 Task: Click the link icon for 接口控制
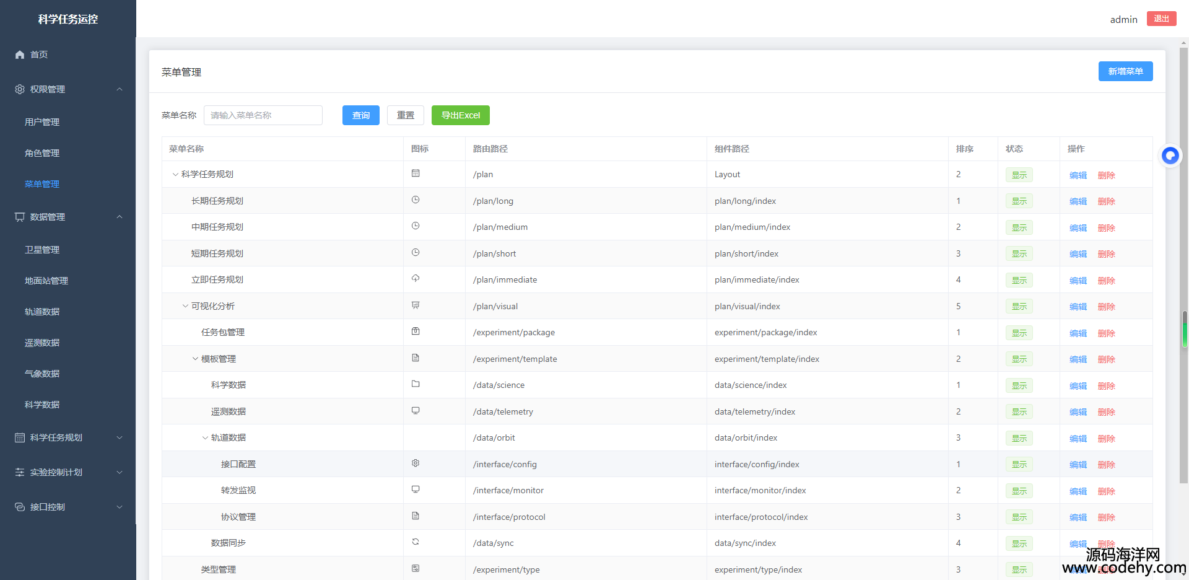pyautogui.click(x=20, y=507)
